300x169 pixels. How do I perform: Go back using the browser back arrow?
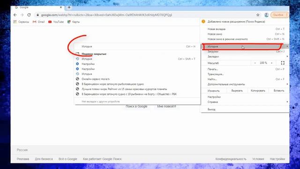click(x=15, y=15)
